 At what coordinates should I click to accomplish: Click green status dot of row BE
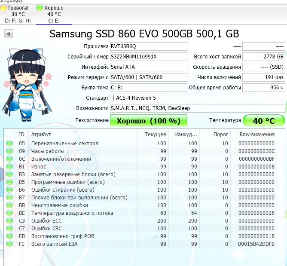coord(9,213)
